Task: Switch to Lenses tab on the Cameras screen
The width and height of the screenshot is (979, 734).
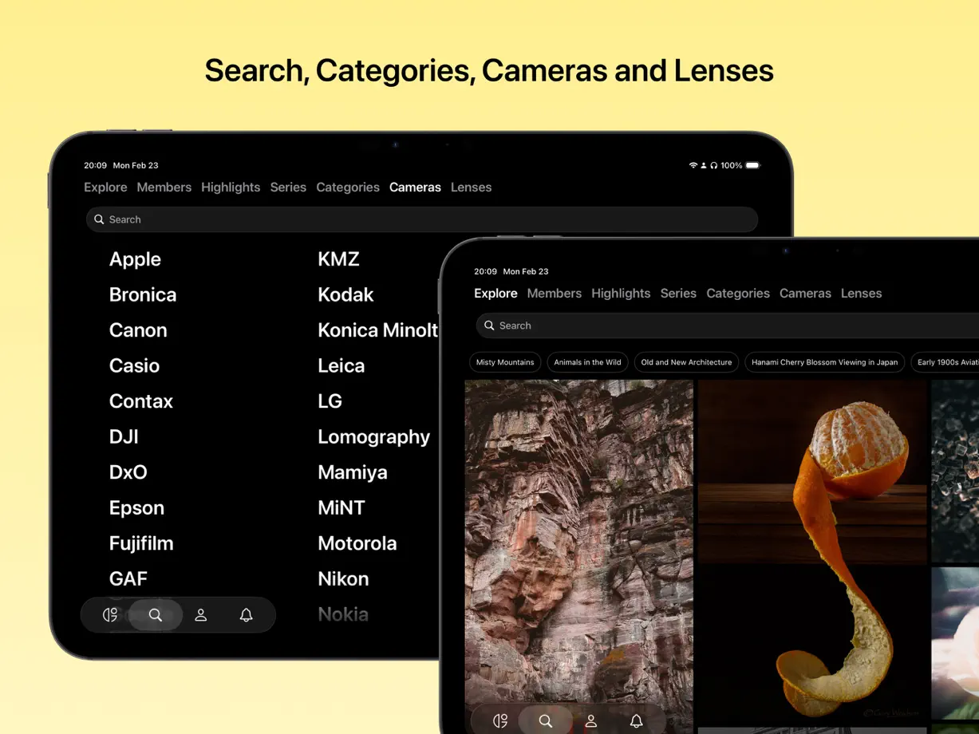Action: click(x=472, y=187)
